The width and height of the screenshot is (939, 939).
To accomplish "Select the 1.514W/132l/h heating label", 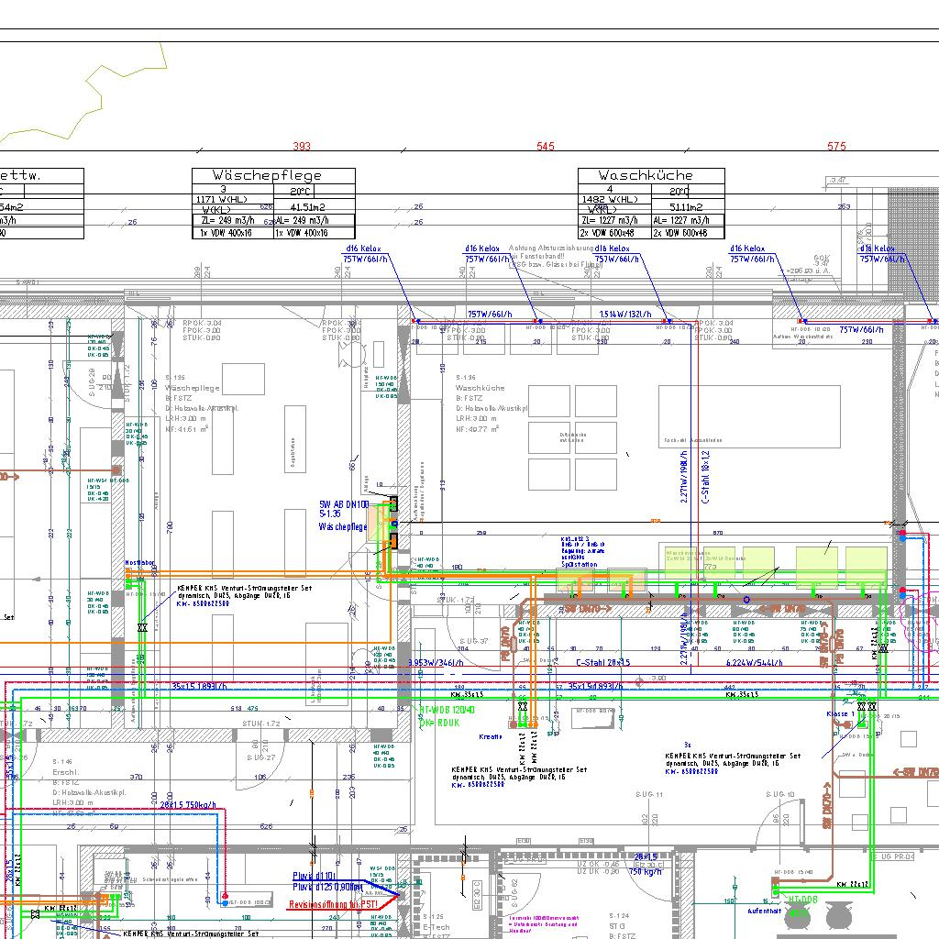I will click(620, 315).
